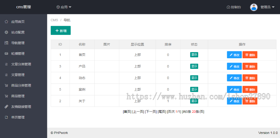The width and height of the screenshot is (280, 138).
Task: Click the © PHPwork footer text
Action: click(x=59, y=133)
